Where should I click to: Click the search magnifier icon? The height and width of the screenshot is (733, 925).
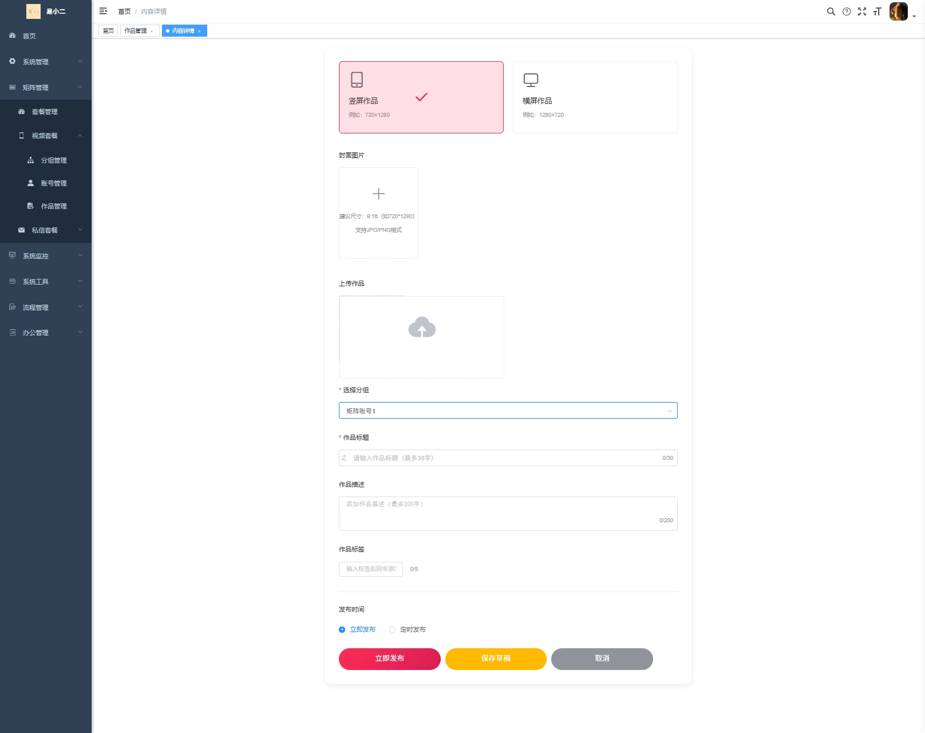(x=831, y=11)
